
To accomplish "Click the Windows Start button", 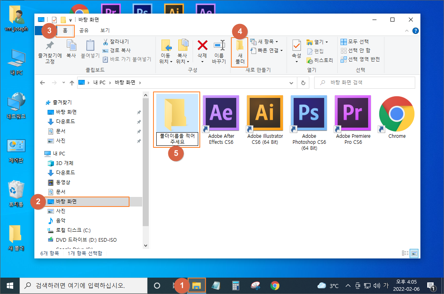I will click(10, 286).
